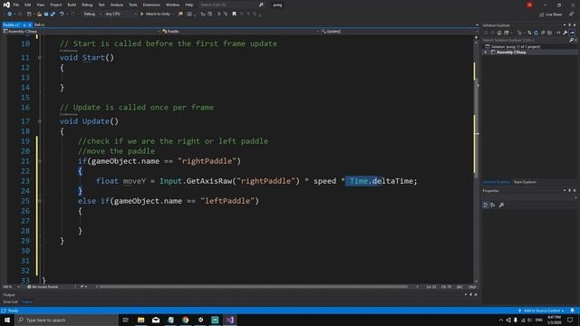Click the No issues found status indicator

click(43, 287)
